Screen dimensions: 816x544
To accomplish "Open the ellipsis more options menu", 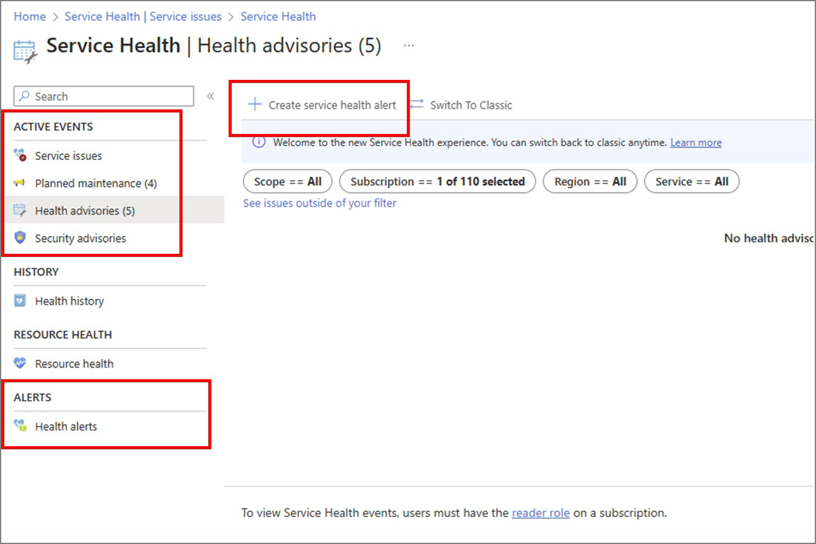I will point(409,45).
